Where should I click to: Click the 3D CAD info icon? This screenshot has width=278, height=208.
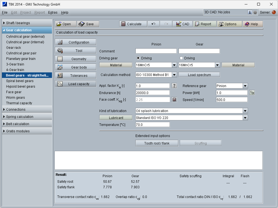(250, 12)
